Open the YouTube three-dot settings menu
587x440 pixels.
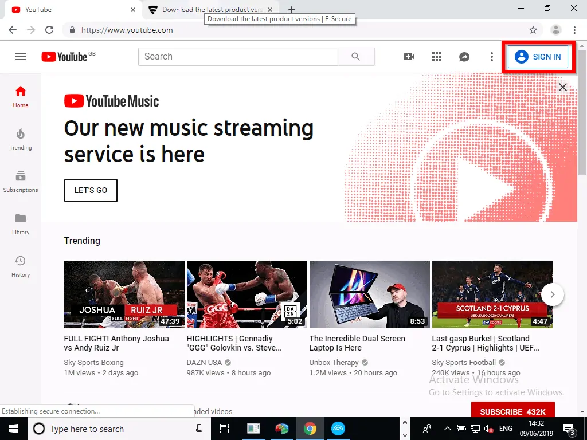pyautogui.click(x=491, y=57)
